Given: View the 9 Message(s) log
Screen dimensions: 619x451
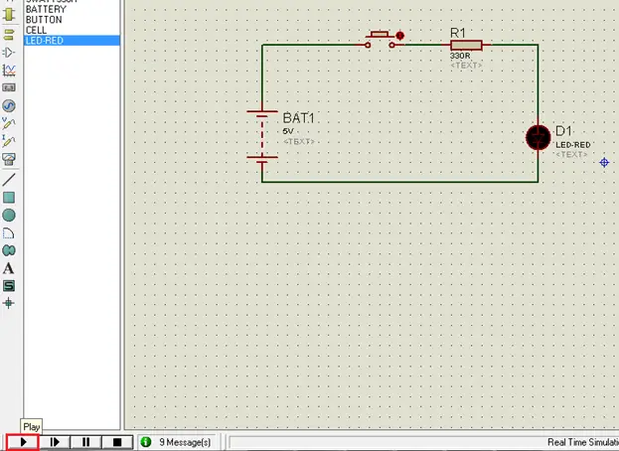Looking at the screenshot, I should pos(185,442).
